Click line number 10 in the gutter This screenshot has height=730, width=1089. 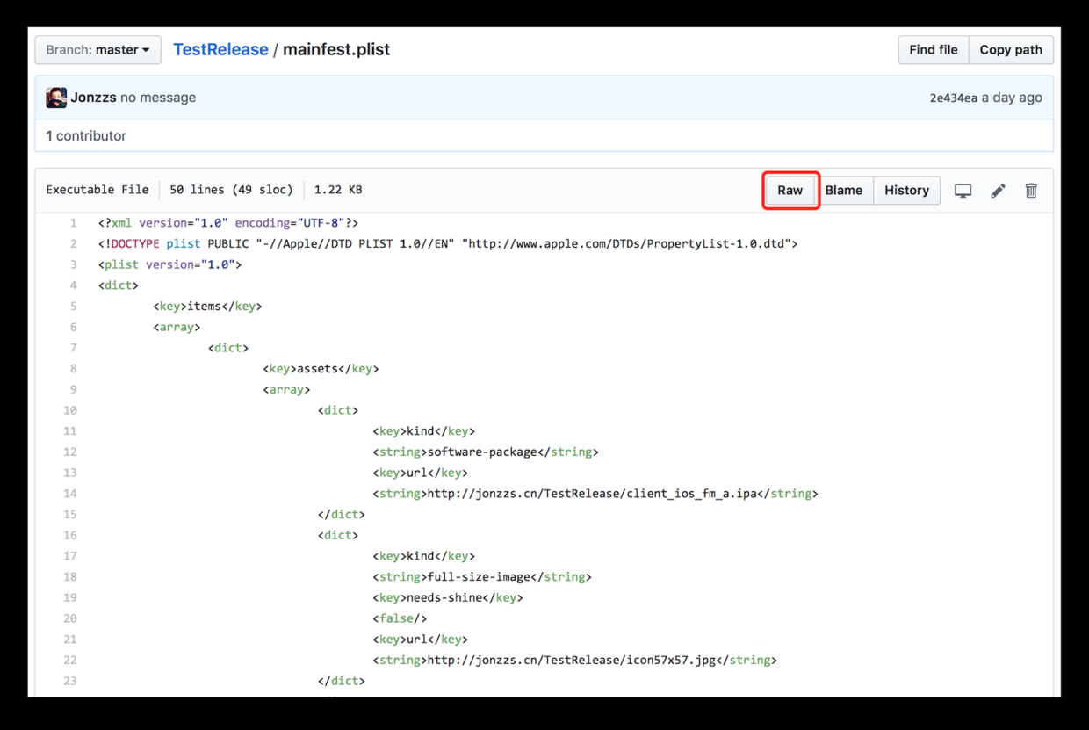(x=70, y=410)
